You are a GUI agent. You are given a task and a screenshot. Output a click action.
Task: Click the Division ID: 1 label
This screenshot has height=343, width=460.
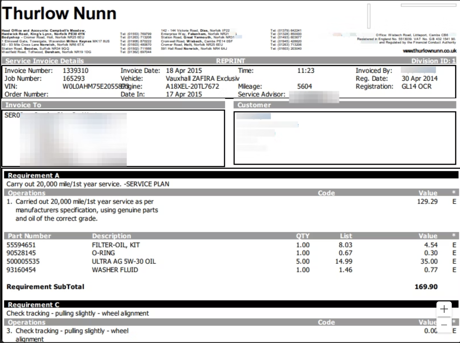[x=433, y=61]
